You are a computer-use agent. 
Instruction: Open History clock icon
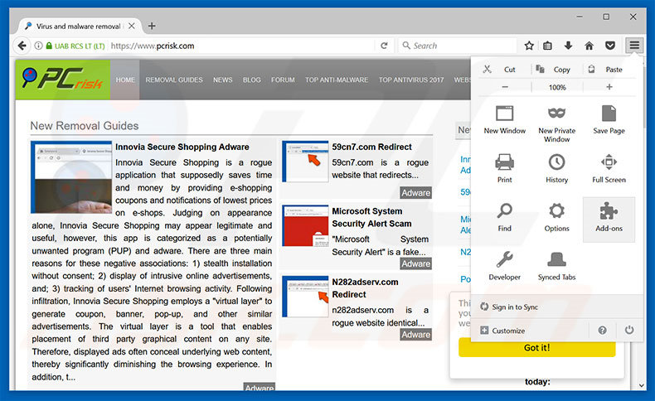point(556,162)
